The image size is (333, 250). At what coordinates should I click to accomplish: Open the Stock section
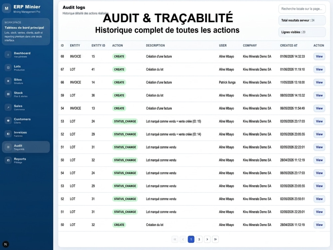tap(26, 94)
